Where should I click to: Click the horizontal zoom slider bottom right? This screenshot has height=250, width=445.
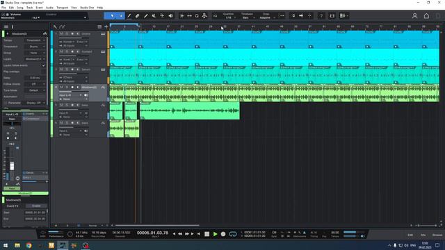(x=426, y=226)
